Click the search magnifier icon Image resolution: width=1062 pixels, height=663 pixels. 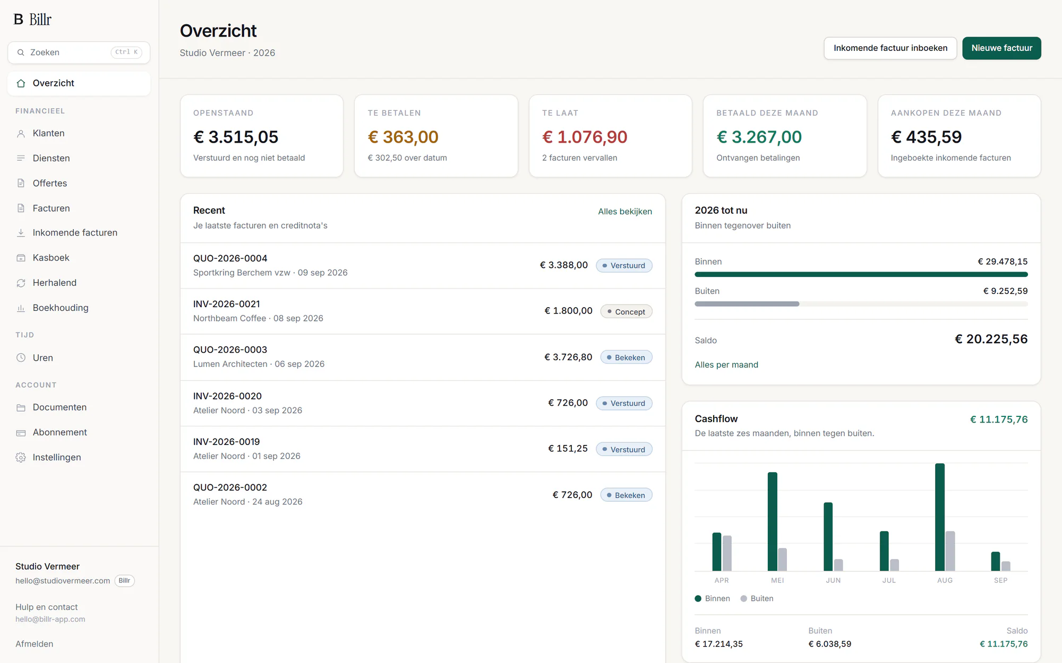coord(21,53)
